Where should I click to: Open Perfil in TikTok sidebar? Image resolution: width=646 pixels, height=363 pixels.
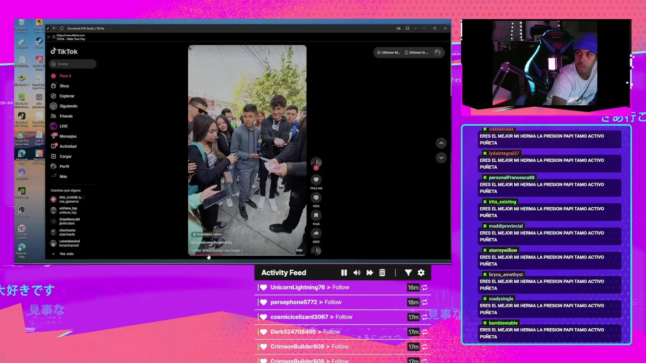click(60, 166)
